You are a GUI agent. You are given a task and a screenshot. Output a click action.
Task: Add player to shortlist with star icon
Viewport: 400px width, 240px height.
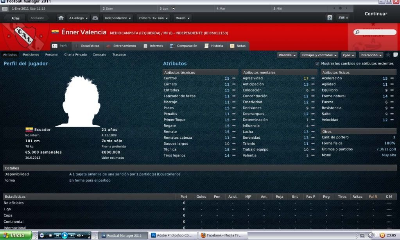coord(388,55)
